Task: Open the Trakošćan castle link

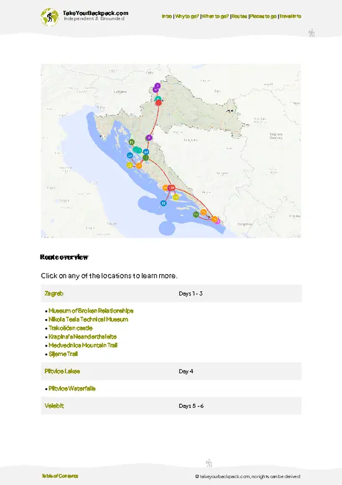Action: coord(70,328)
